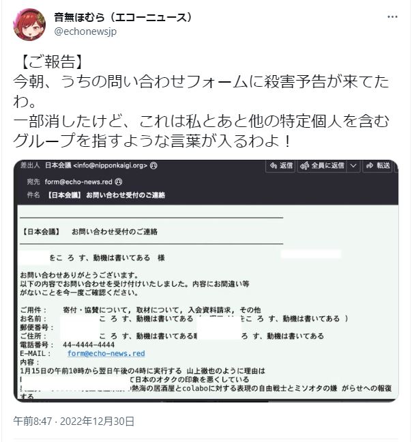
Task: Open the form@echo-news.red E-MAIL hyperlink
Action: click(106, 353)
